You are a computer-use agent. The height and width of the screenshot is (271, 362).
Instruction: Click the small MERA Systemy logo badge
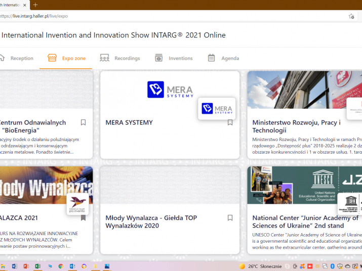pos(217,109)
